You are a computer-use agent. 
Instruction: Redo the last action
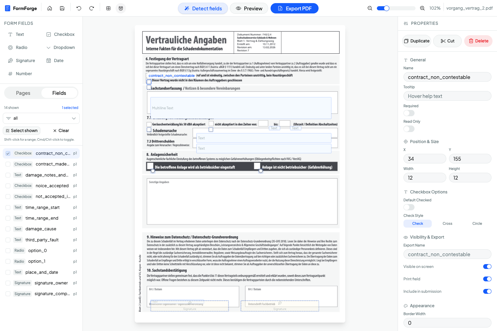91,8
